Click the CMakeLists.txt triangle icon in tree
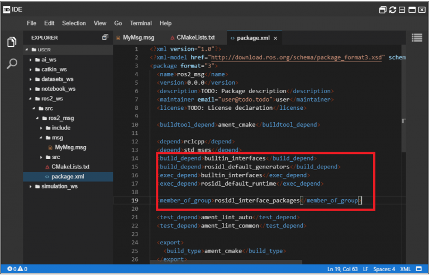The image size is (429, 275). pos(47,167)
